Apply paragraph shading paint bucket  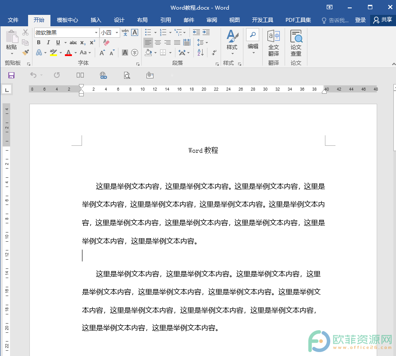[x=149, y=53]
